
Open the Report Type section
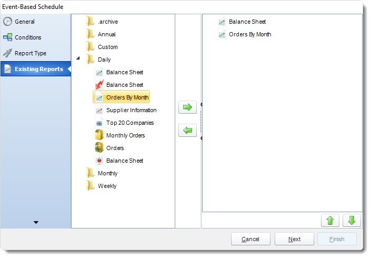pos(36,53)
